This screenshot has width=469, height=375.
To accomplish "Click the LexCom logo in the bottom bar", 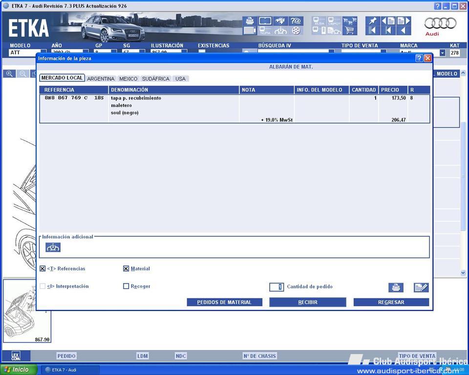I will [16, 356].
